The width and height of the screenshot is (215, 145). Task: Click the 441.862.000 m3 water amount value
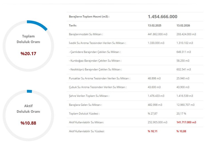coord(157,34)
